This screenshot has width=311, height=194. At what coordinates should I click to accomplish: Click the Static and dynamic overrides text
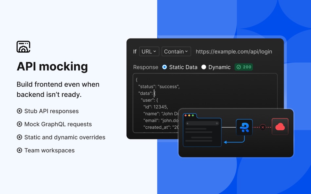point(65,137)
